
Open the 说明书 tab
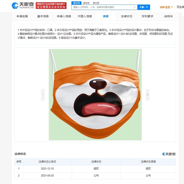coord(168,16)
